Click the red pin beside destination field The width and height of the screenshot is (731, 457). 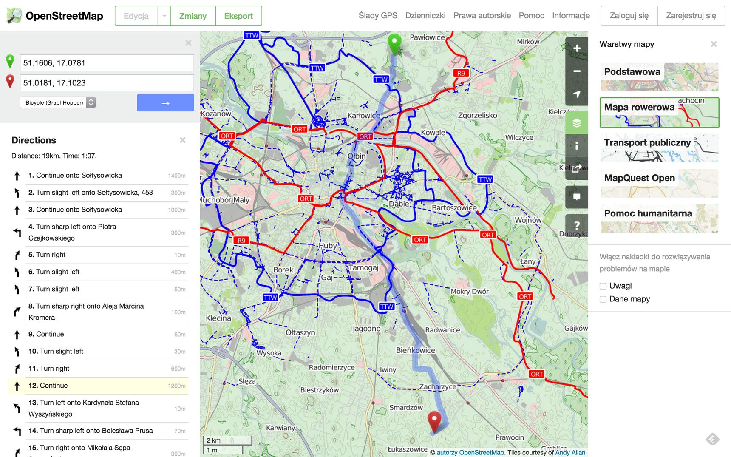(10, 82)
